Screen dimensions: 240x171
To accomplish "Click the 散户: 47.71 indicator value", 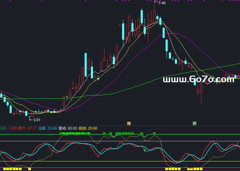I will point(28,128).
